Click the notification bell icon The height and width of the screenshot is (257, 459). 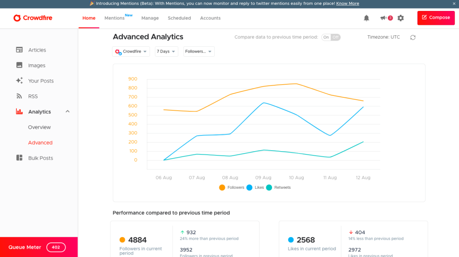(x=366, y=18)
